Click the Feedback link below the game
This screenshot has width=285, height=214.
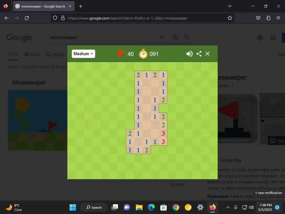pos(177,184)
